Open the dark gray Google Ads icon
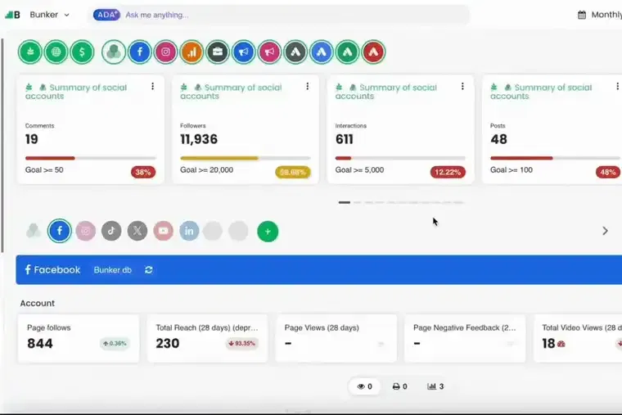 point(295,52)
